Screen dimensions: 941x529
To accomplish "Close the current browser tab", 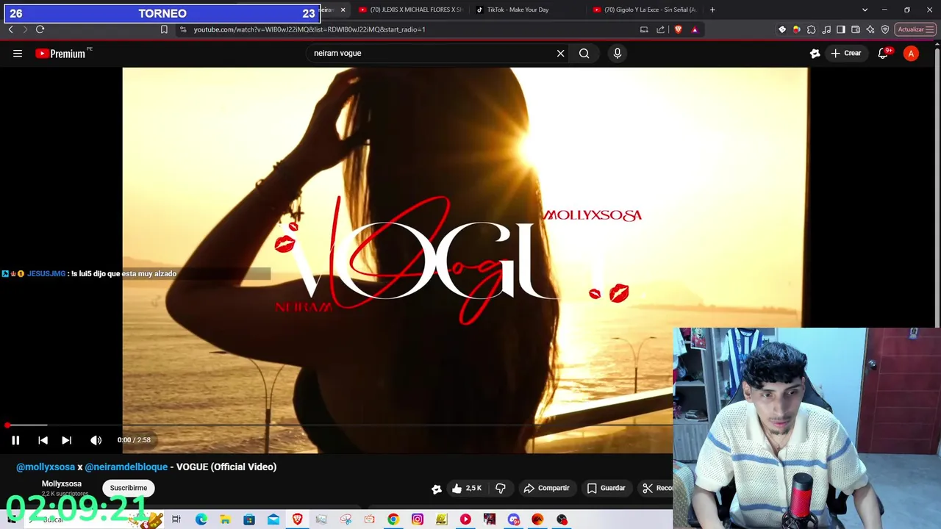I will coord(343,10).
